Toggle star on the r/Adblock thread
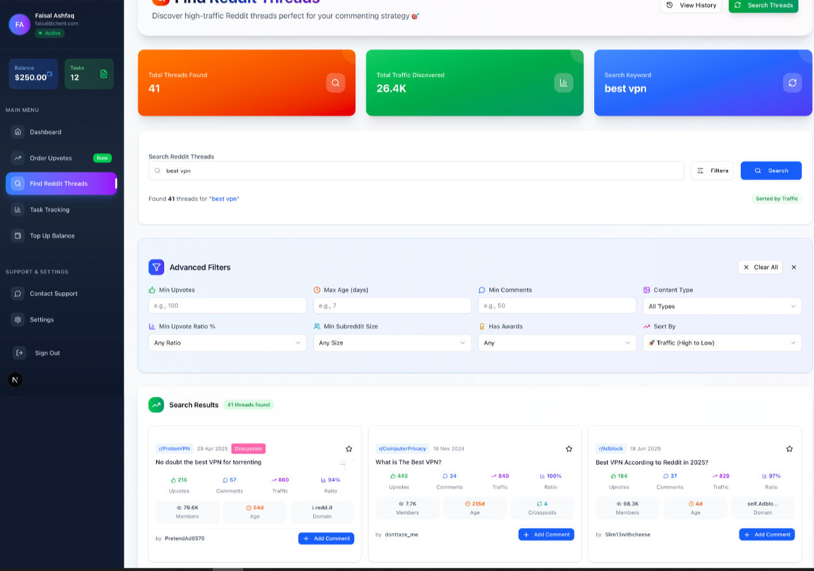The width and height of the screenshot is (814, 571). point(789,449)
